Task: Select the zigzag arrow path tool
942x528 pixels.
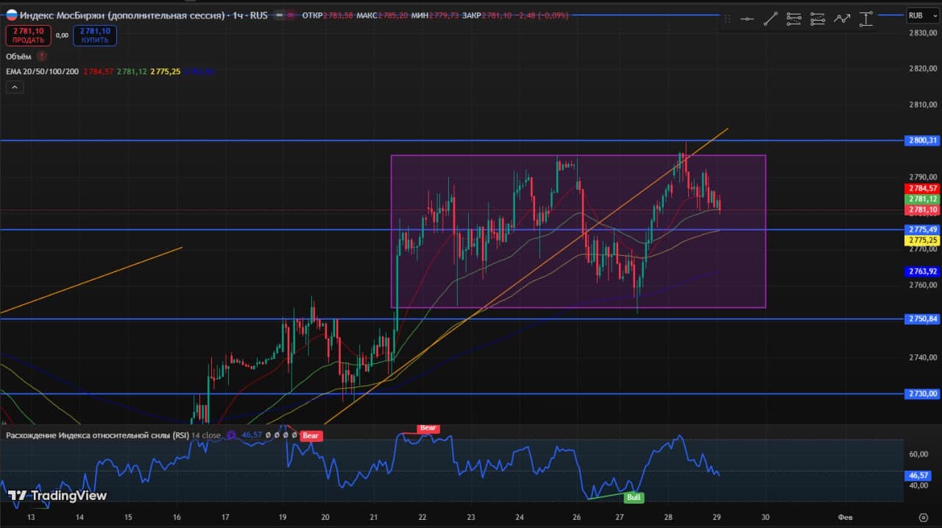Action: point(842,19)
